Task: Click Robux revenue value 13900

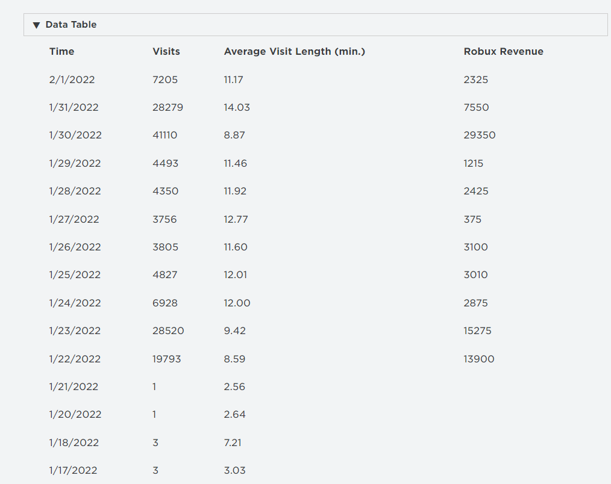Action: tap(478, 359)
